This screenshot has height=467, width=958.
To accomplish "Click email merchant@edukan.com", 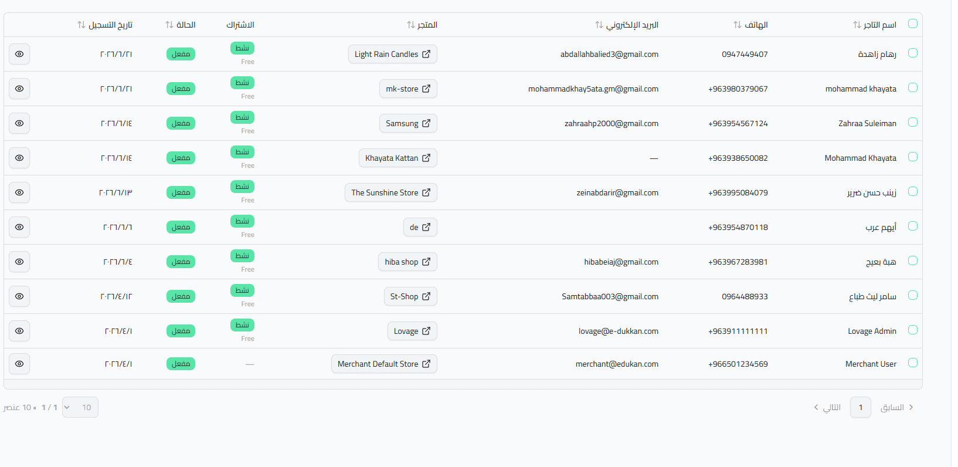I will click(x=617, y=364).
